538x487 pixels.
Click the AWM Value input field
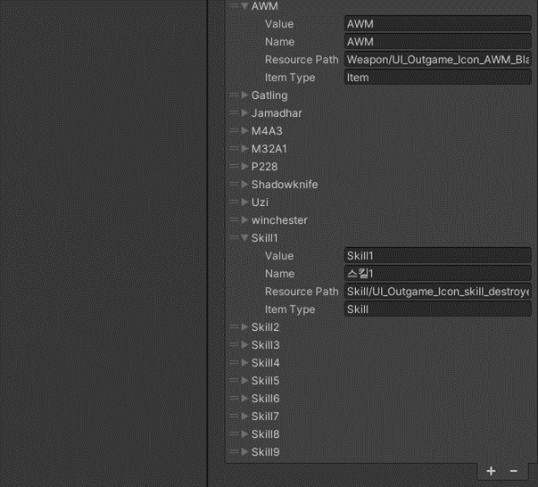(438, 24)
